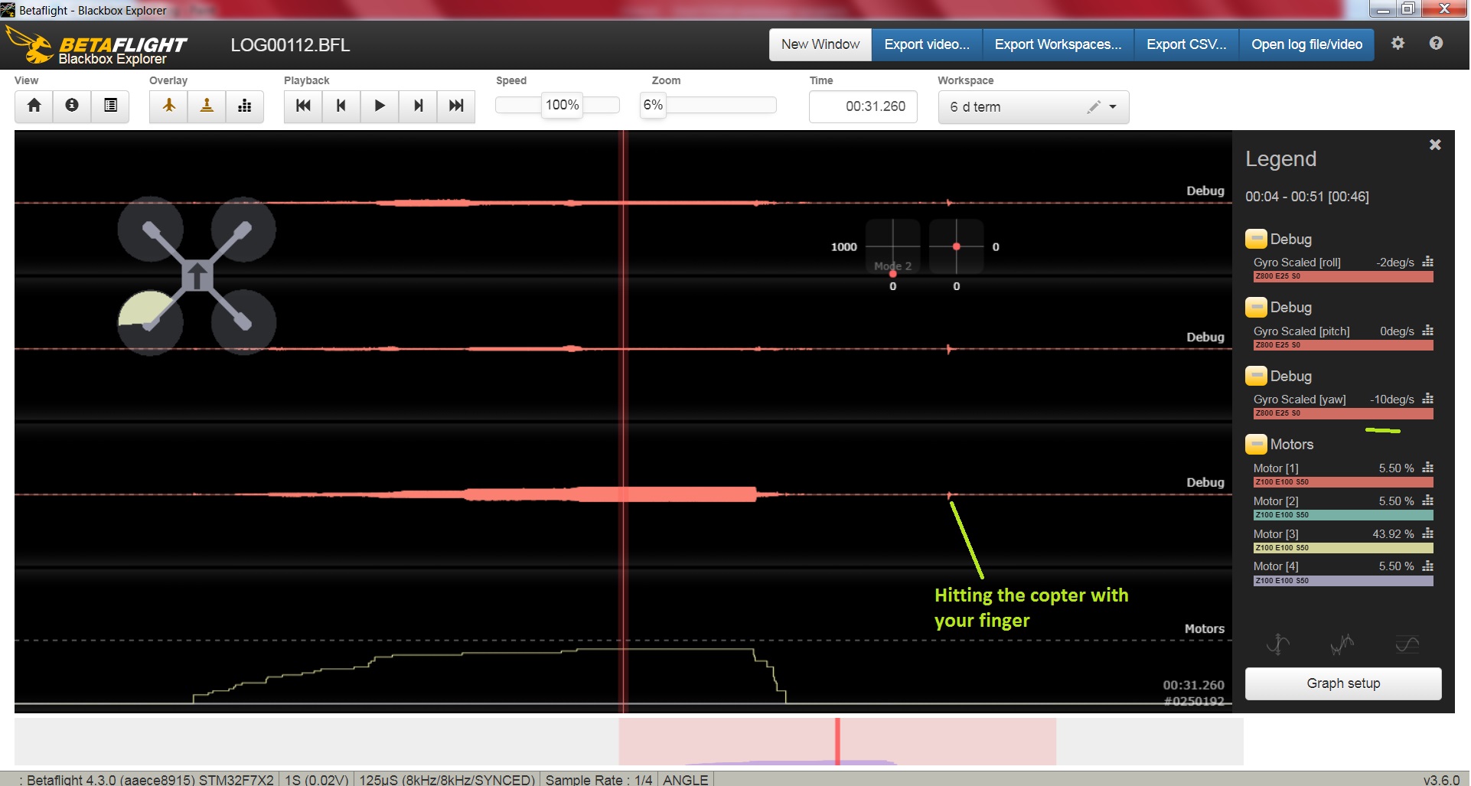
Task: Toggle the craft model overlay
Action: pyautogui.click(x=168, y=106)
